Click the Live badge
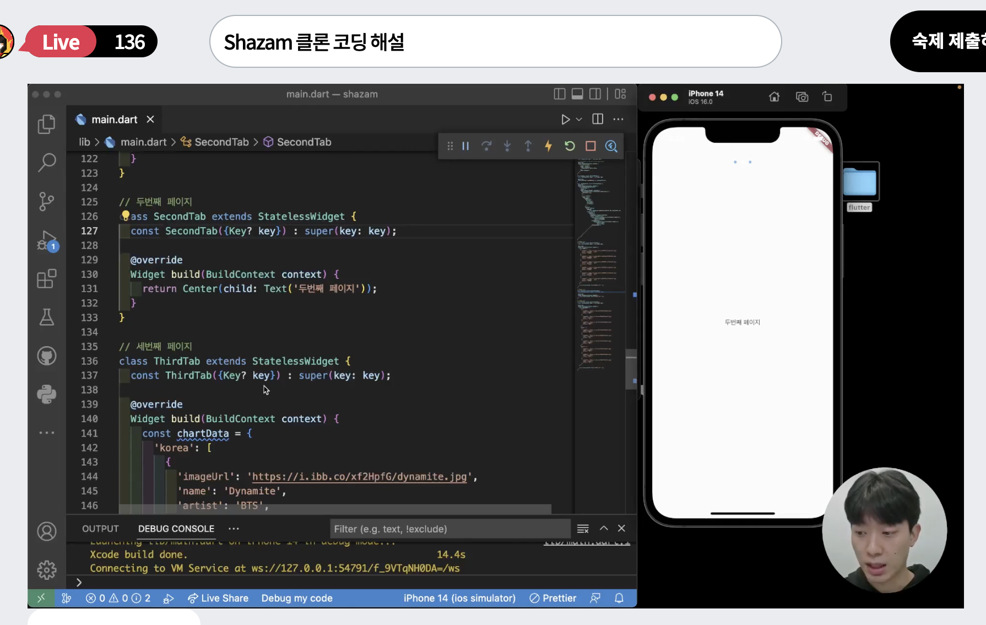 [61, 42]
